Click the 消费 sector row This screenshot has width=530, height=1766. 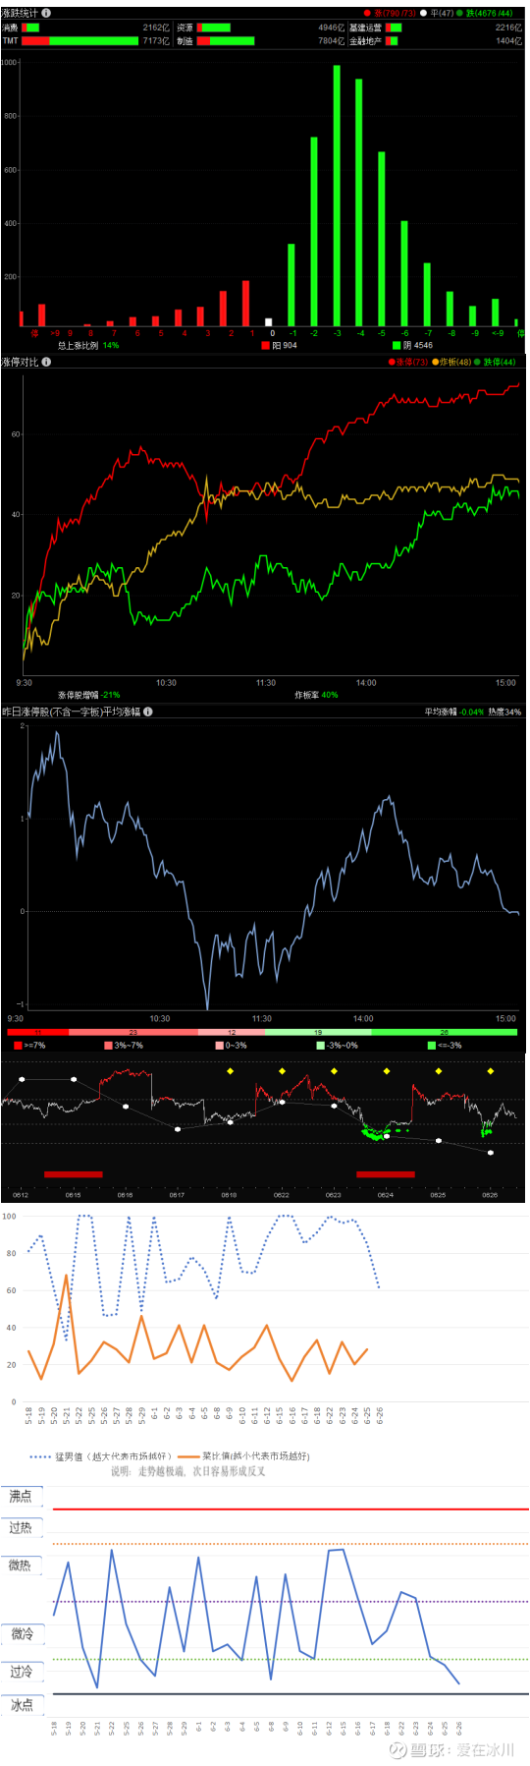click(x=86, y=28)
